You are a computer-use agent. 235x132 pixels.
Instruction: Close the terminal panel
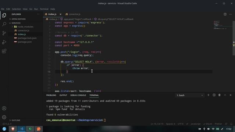coord(231,95)
